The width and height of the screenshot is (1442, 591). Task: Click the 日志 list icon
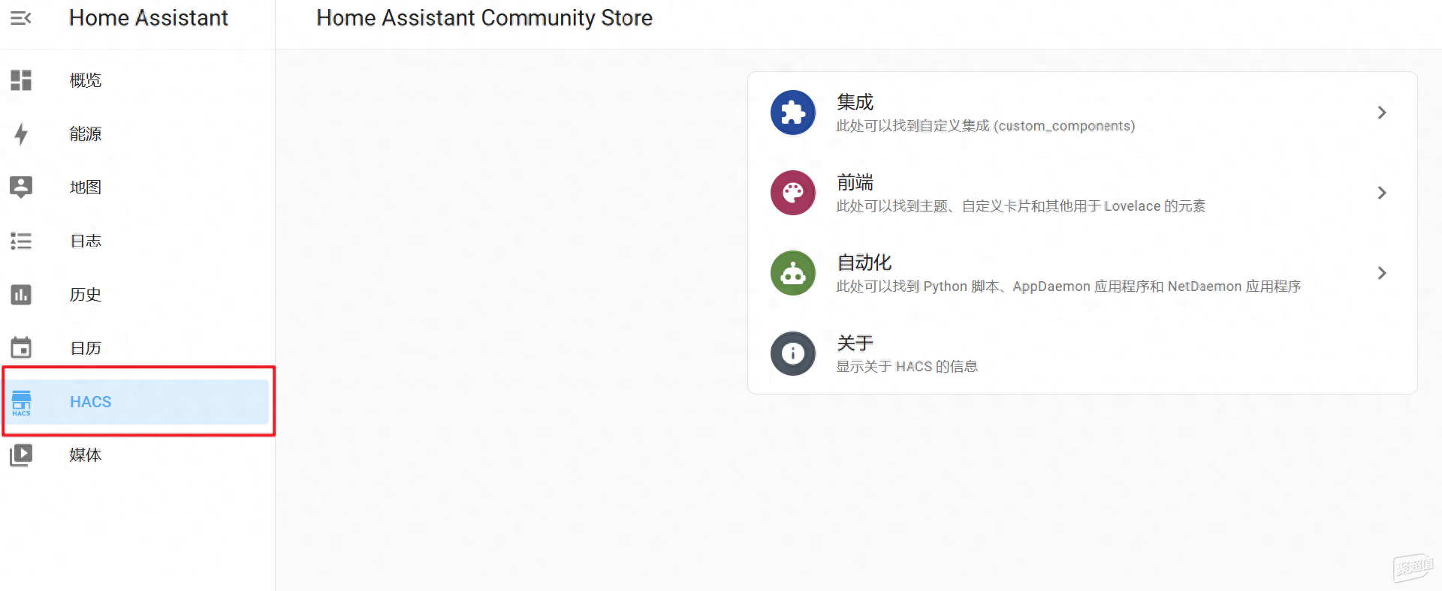click(21, 241)
